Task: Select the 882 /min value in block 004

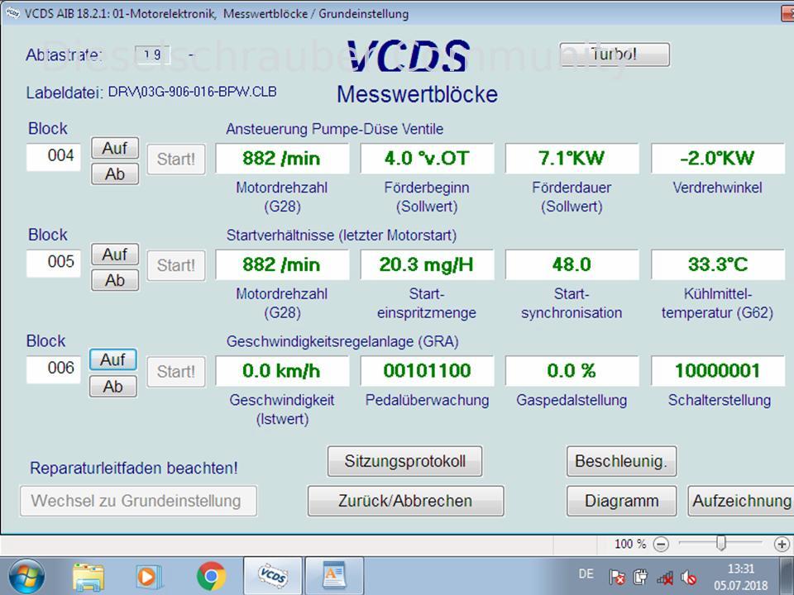Action: coord(282,159)
